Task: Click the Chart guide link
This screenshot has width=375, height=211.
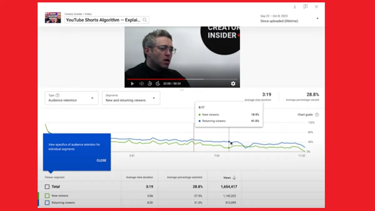Action: coord(305,115)
